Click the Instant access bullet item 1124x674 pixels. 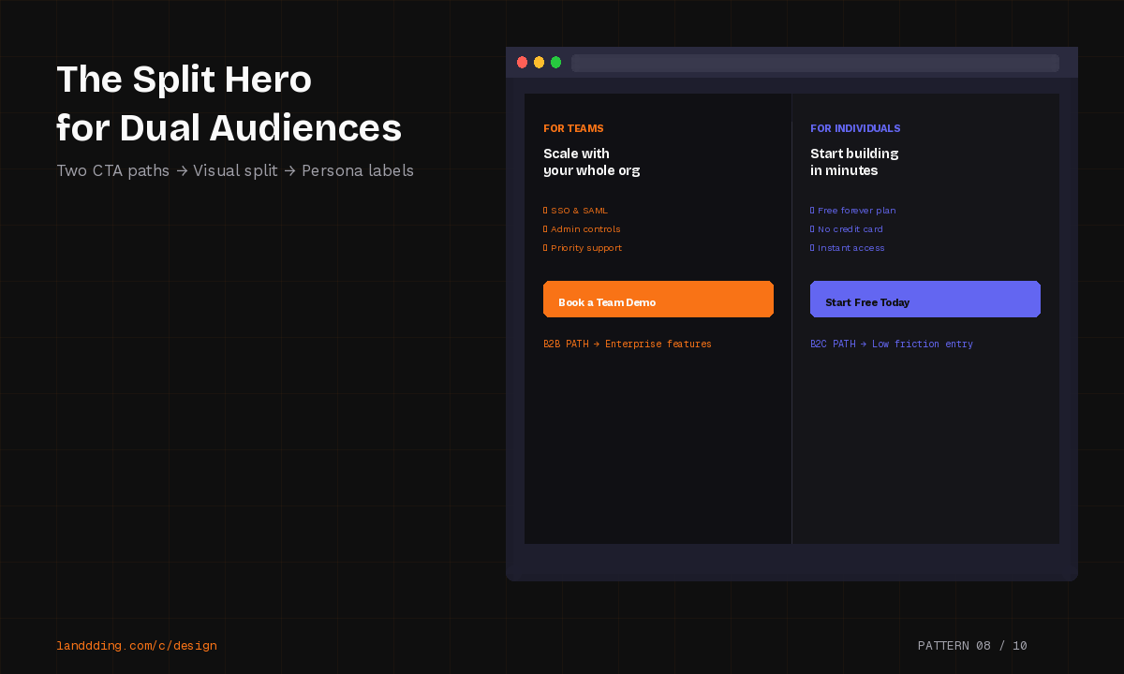(850, 248)
